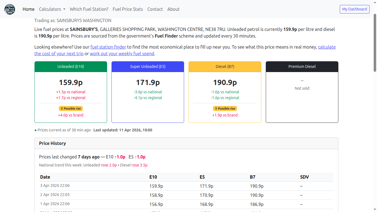Screen dimensions: 377x212
Task: Click the Date column header
Action: [x=45, y=177]
